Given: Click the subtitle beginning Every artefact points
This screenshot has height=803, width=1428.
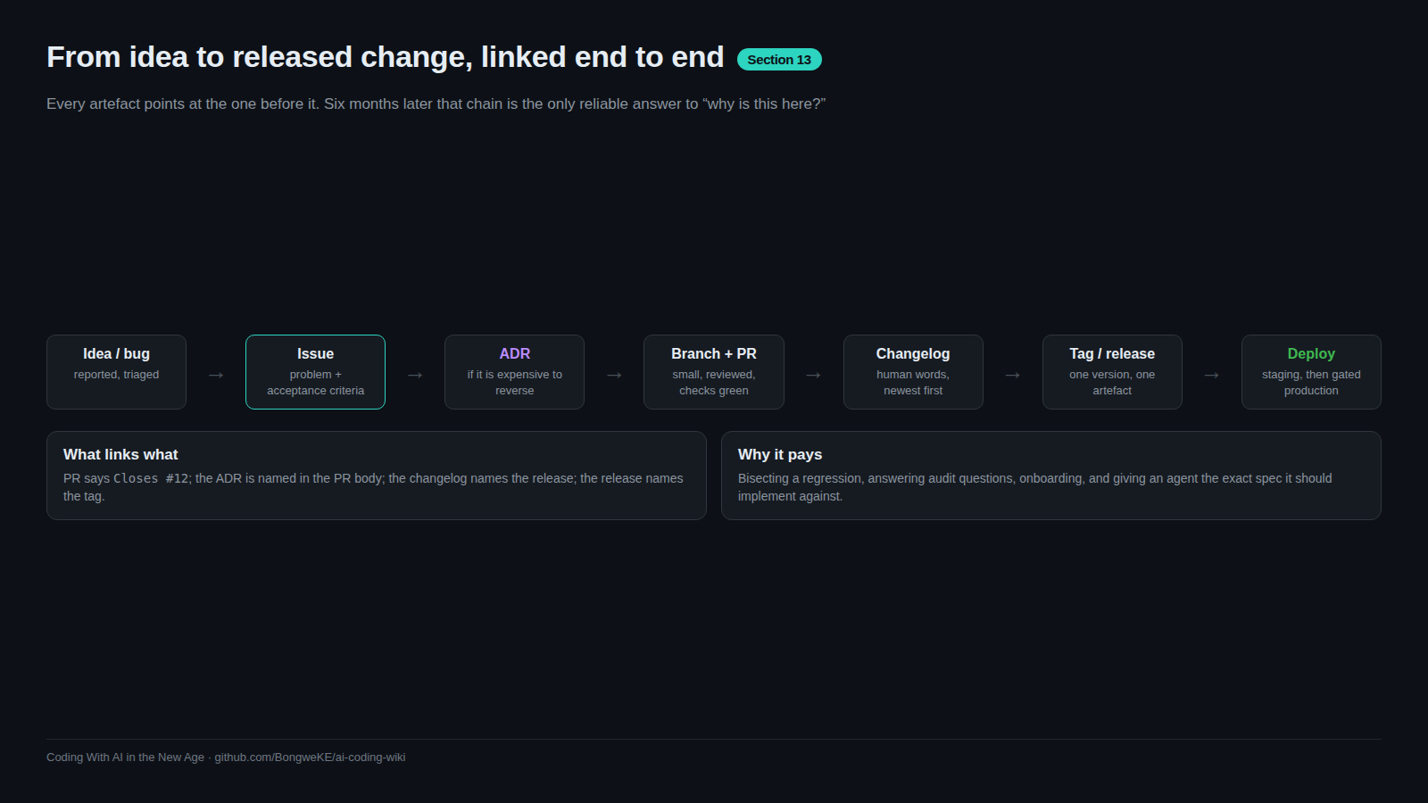Looking at the screenshot, I should point(436,103).
